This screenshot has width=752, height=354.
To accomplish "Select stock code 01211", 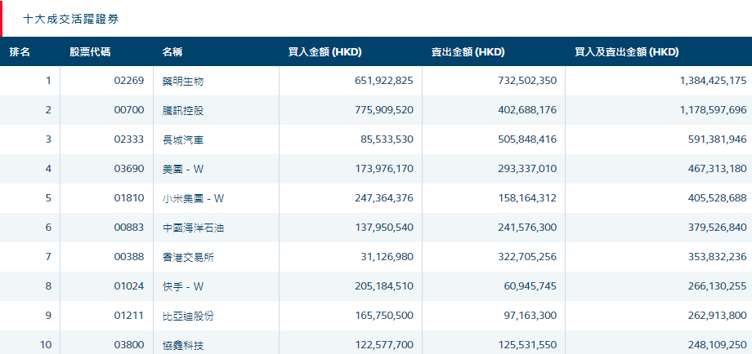I will click(x=129, y=315).
